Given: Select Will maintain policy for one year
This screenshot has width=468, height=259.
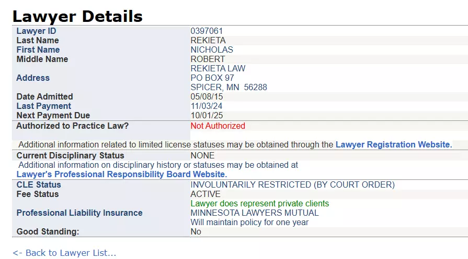Looking at the screenshot, I should [249, 223].
